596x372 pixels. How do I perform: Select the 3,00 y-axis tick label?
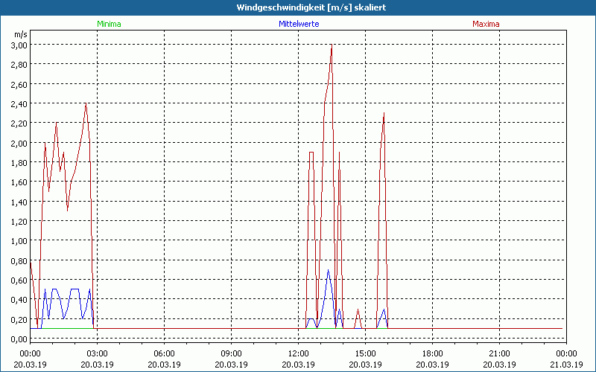coord(19,45)
